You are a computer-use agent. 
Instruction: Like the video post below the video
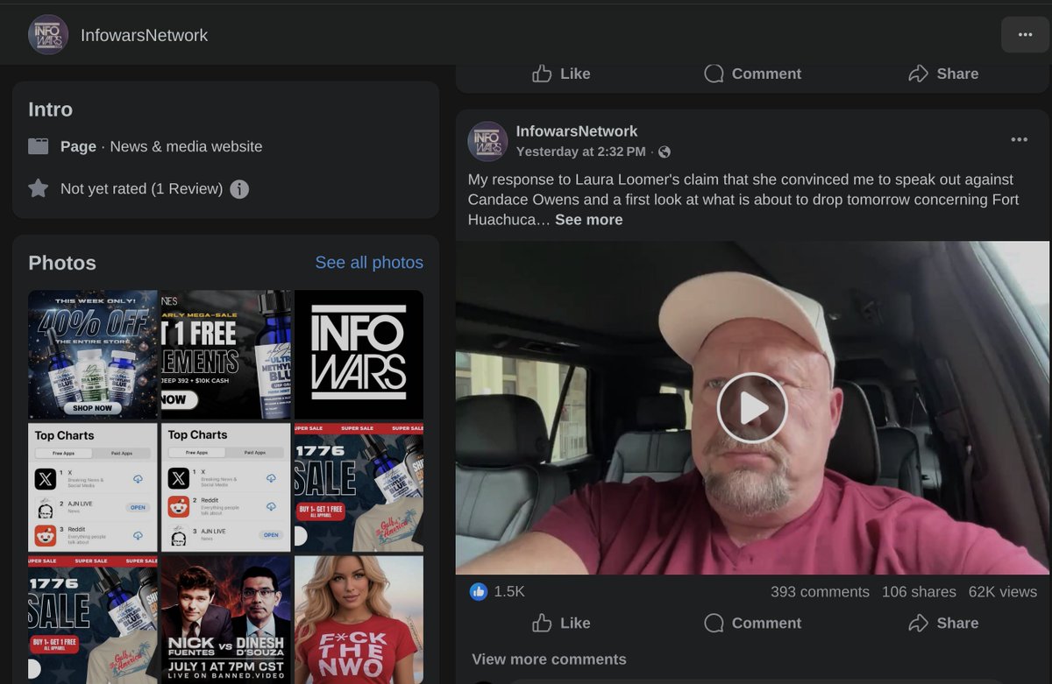(x=561, y=623)
